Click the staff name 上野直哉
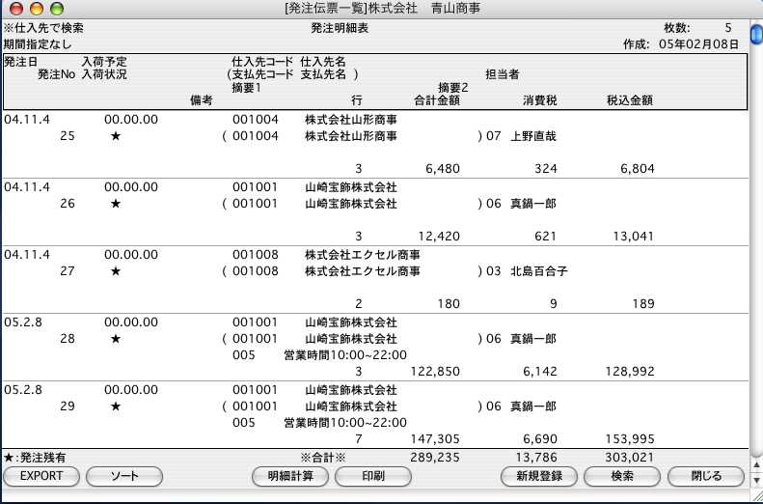763x504 pixels. [x=533, y=137]
